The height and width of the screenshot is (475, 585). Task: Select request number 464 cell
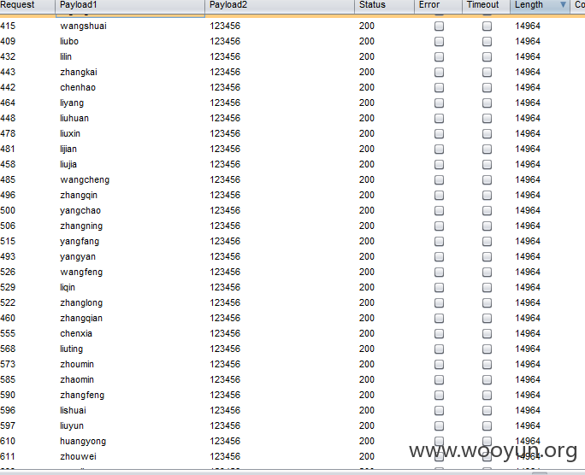[27, 103]
